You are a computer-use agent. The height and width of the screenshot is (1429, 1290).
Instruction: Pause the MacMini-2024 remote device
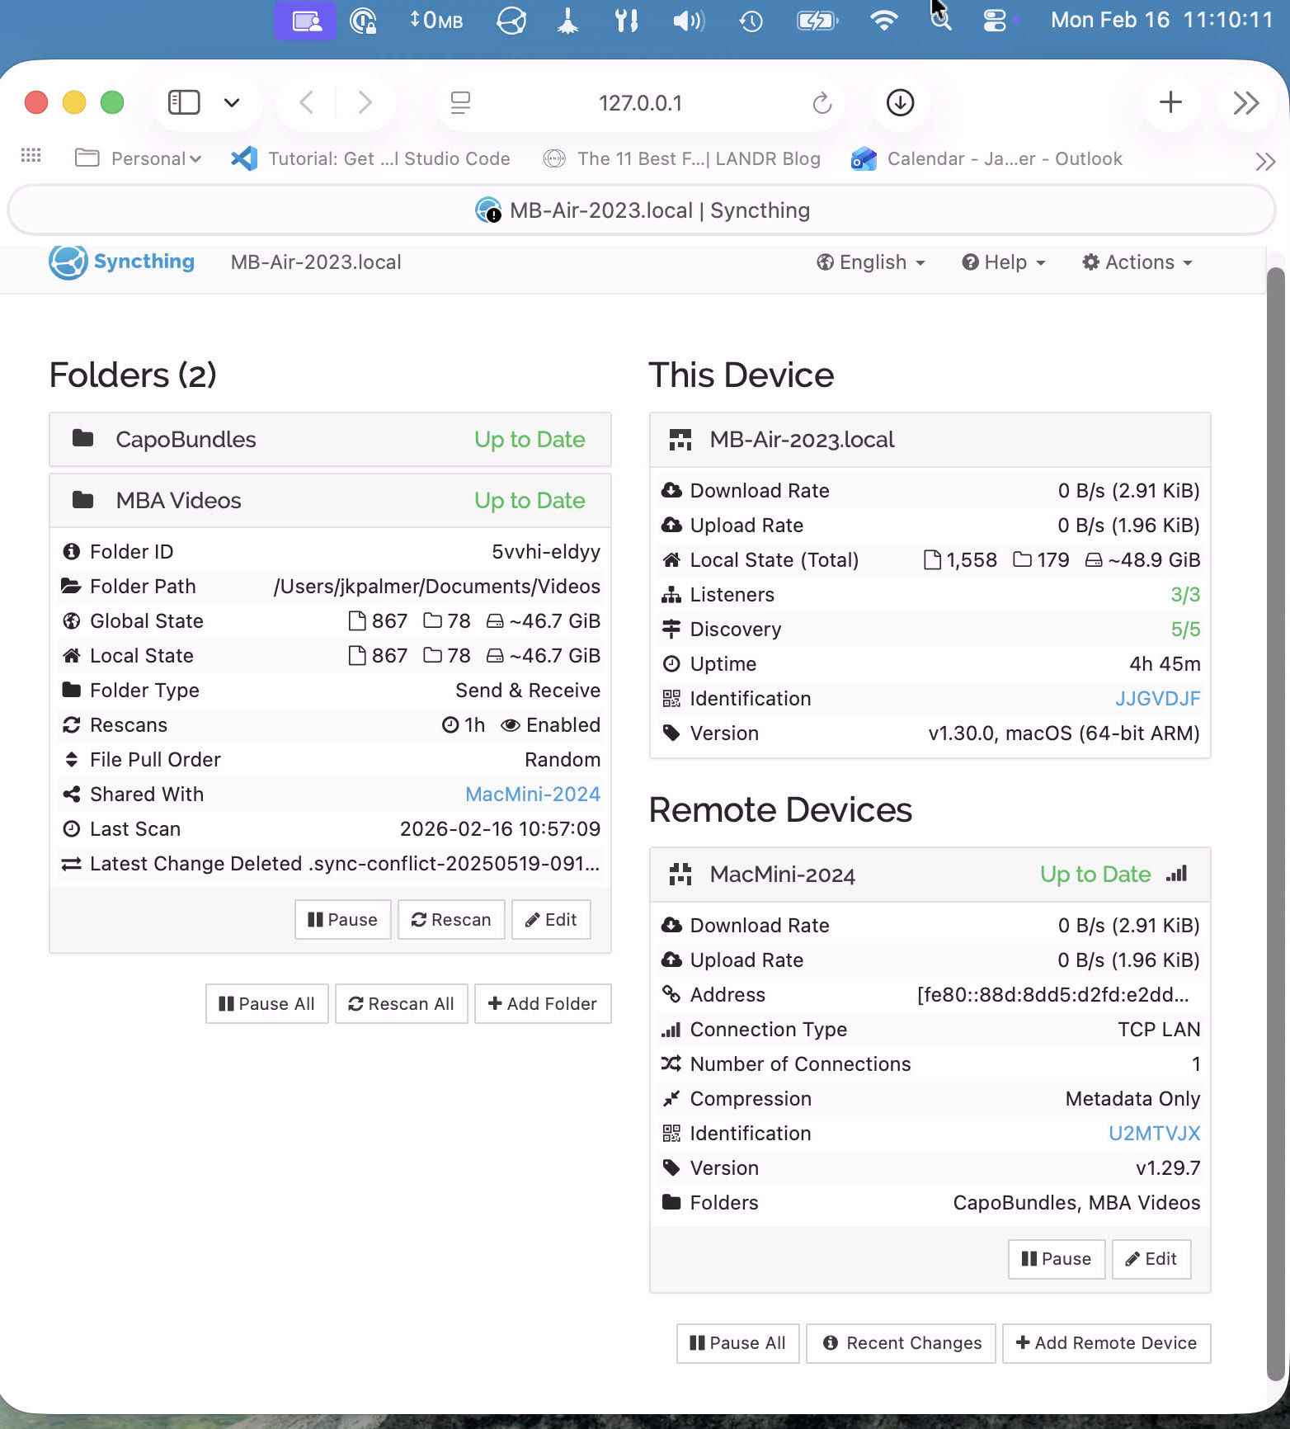[1056, 1259]
